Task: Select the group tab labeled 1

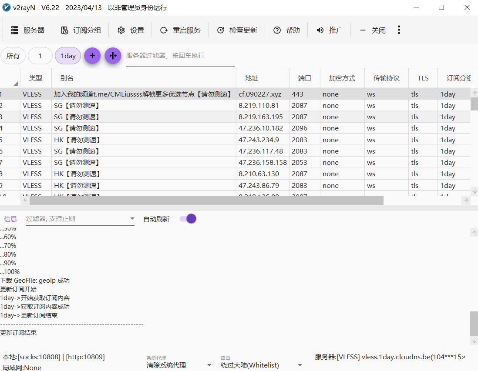Action: 40,56
